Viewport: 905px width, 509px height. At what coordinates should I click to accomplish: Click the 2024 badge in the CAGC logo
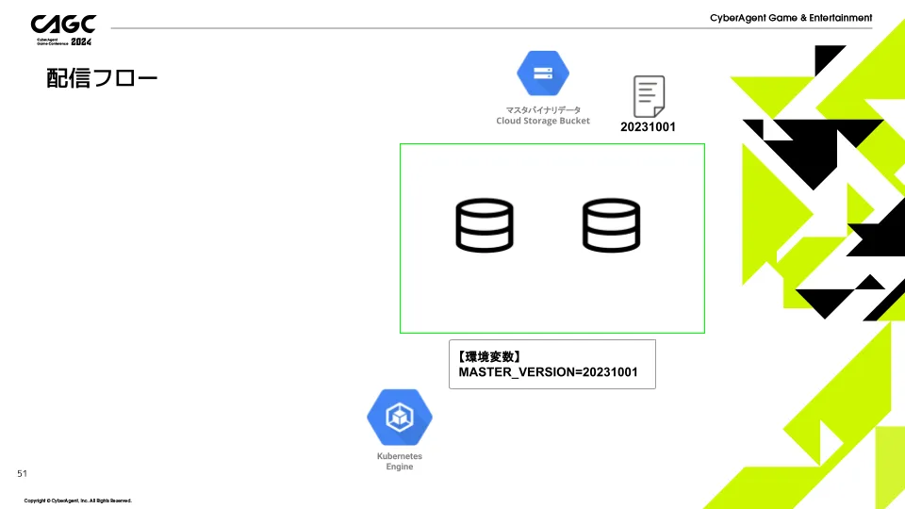(x=82, y=41)
